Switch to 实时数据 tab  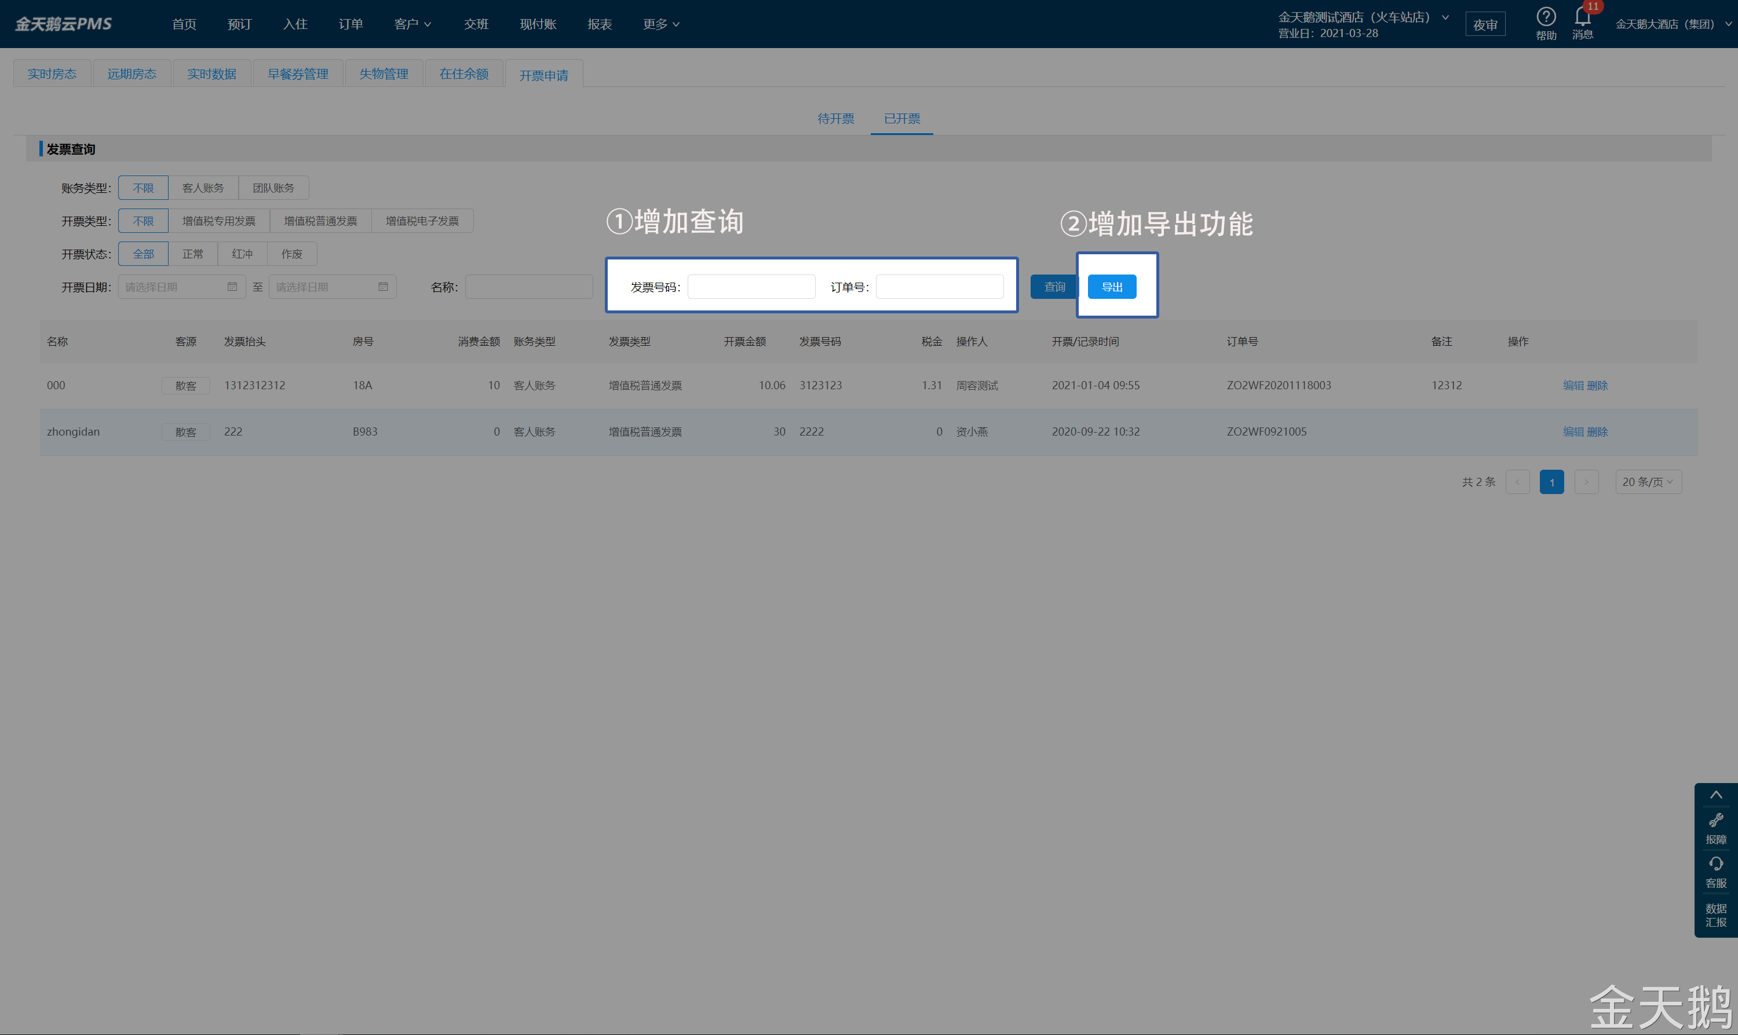pos(212,73)
